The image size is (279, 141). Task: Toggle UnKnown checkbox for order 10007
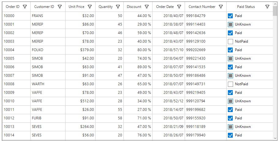coord(230,76)
